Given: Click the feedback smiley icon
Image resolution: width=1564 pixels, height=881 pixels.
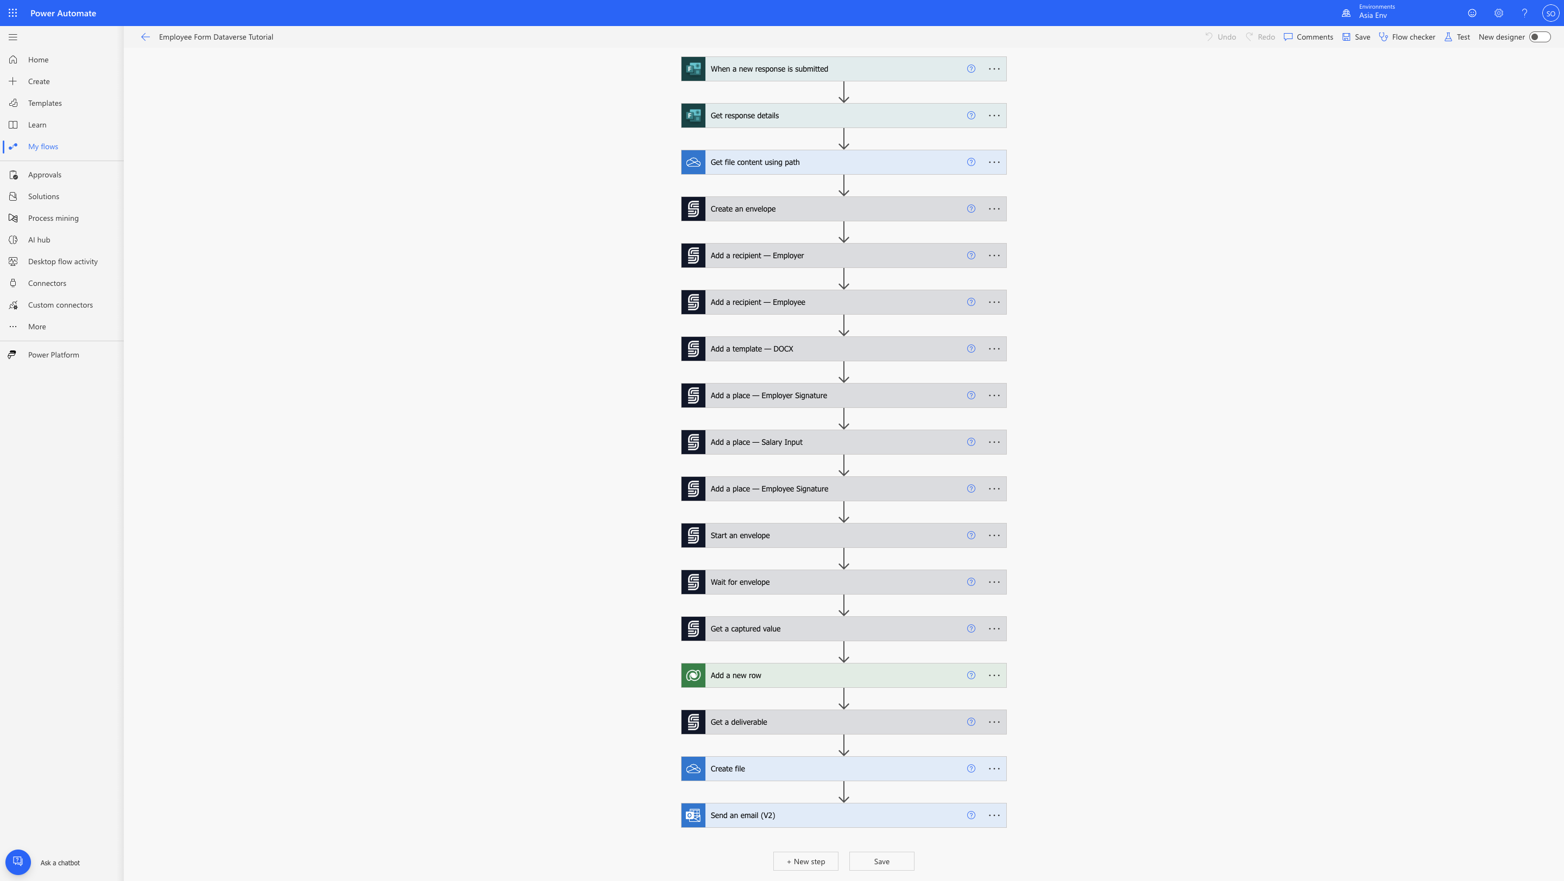Looking at the screenshot, I should point(1472,12).
